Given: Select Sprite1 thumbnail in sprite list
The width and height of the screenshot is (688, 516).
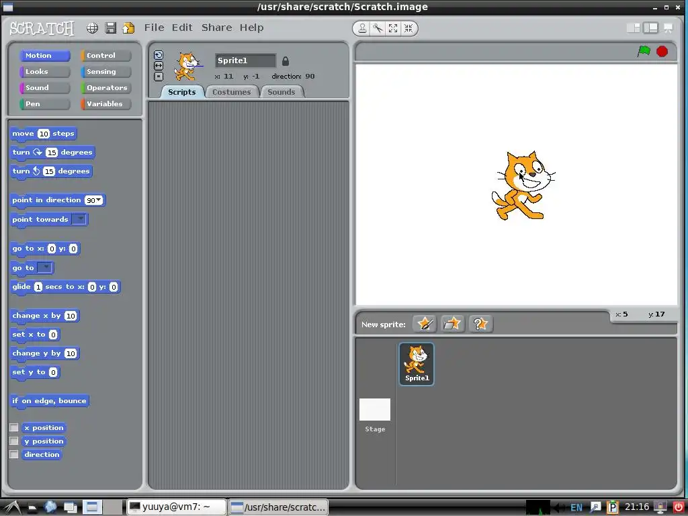Looking at the screenshot, I should 417,364.
